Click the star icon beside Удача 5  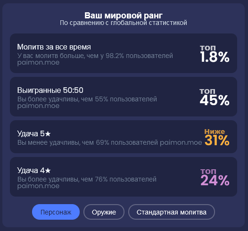48,134
